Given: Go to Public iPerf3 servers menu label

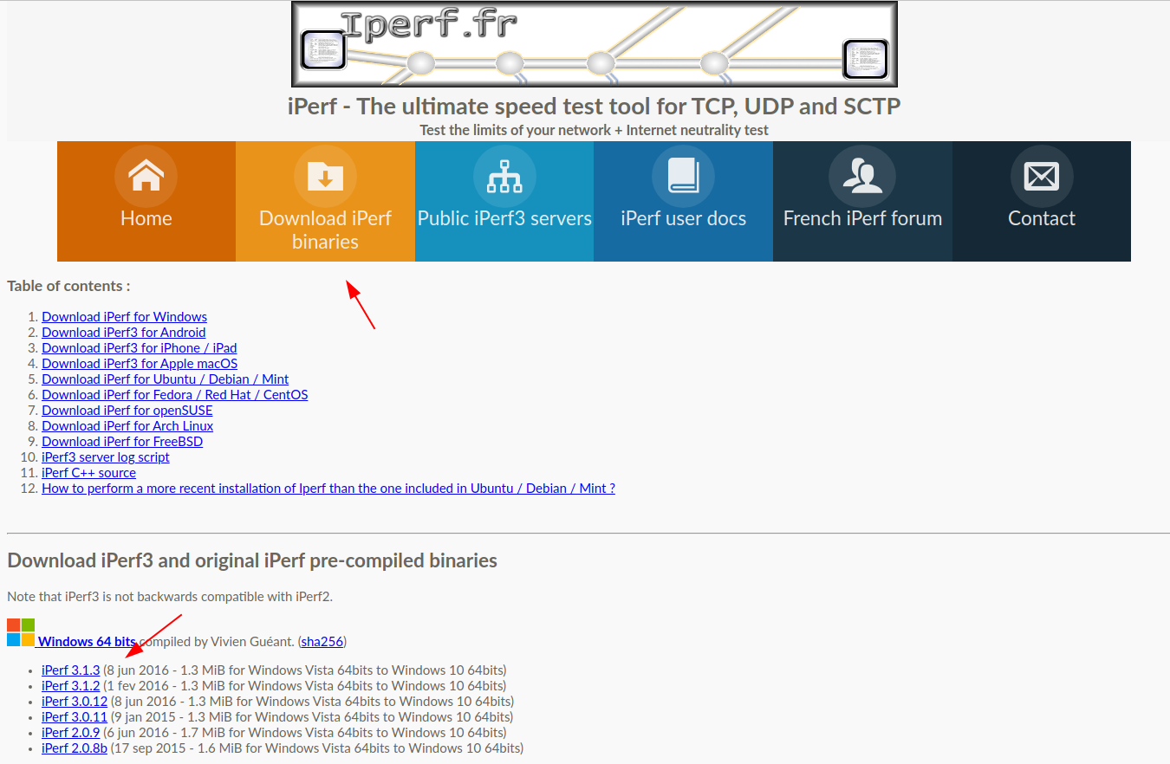Looking at the screenshot, I should 504,218.
